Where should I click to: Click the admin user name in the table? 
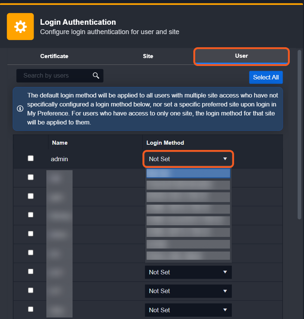(59, 159)
